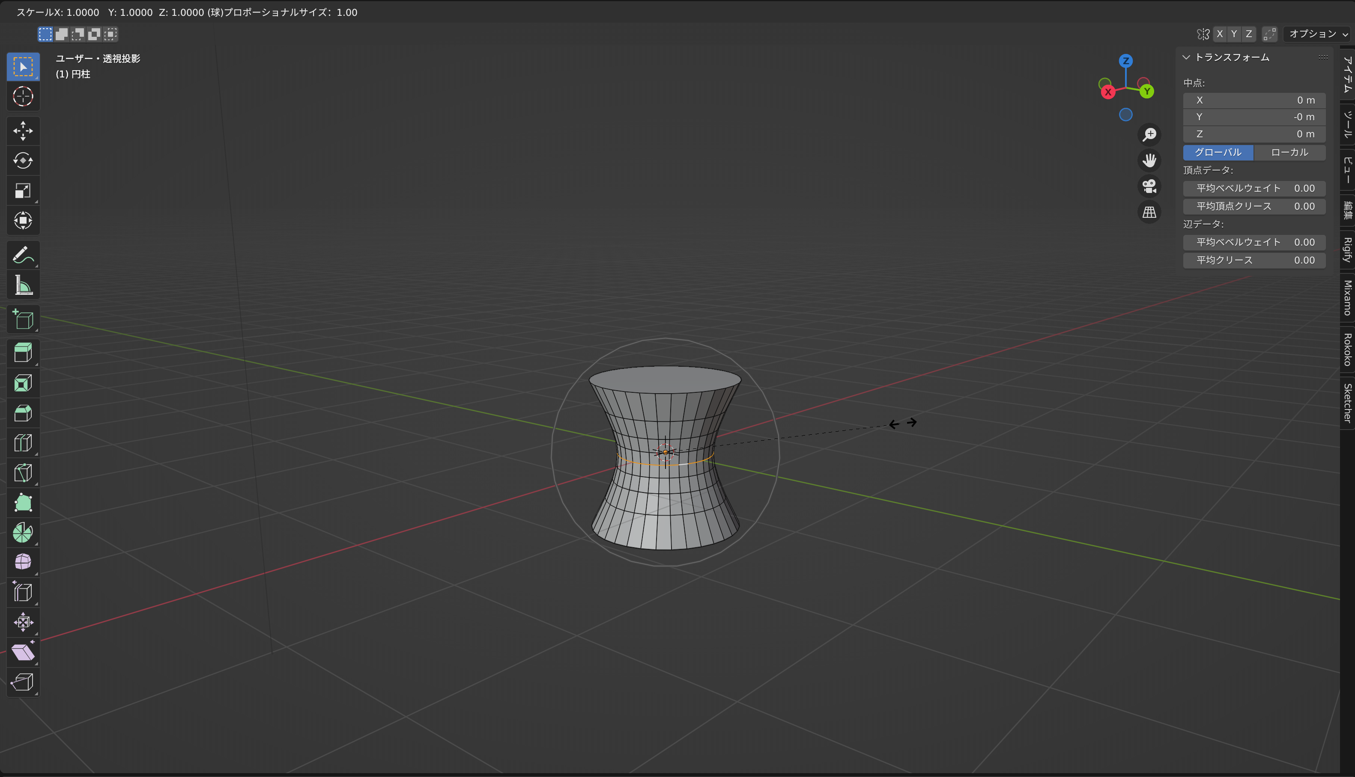This screenshot has width=1355, height=777.
Task: Click the negative Z gizmo circle
Action: coord(1126,115)
